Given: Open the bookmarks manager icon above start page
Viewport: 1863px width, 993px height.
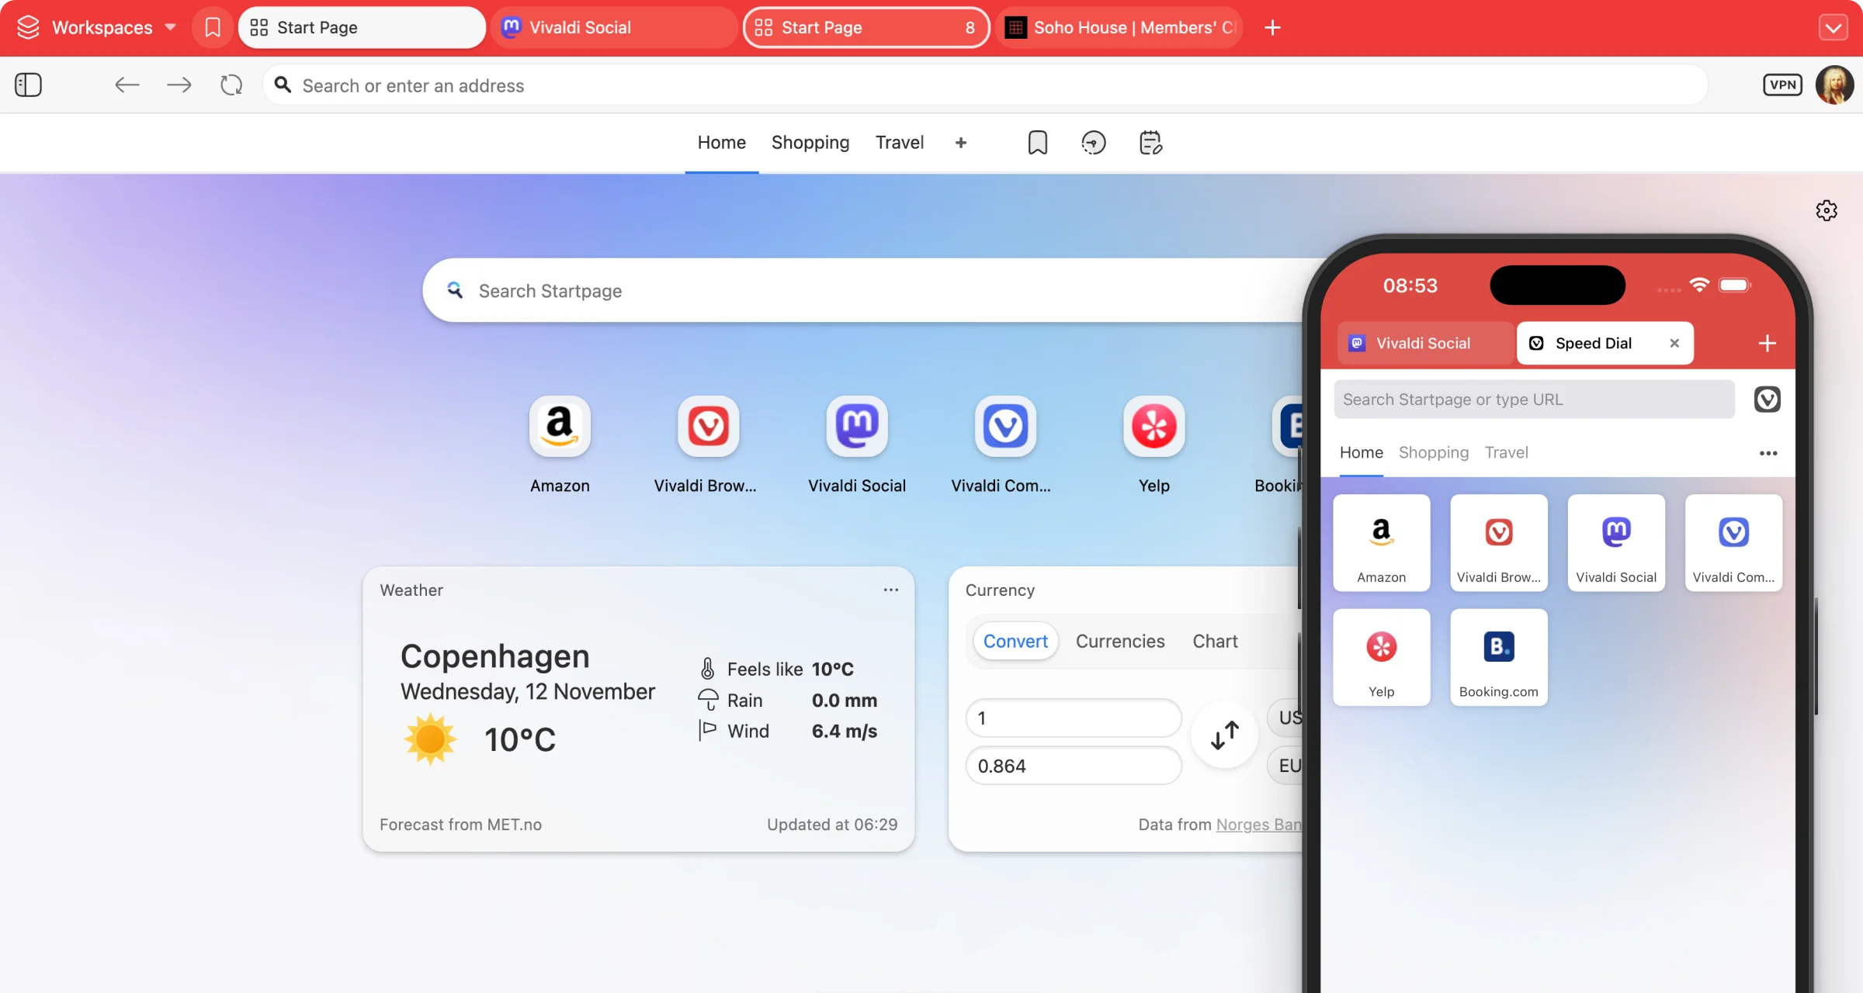Looking at the screenshot, I should click(1037, 142).
